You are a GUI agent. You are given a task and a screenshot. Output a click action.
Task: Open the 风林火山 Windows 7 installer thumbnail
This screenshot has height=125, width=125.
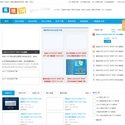point(76,67)
